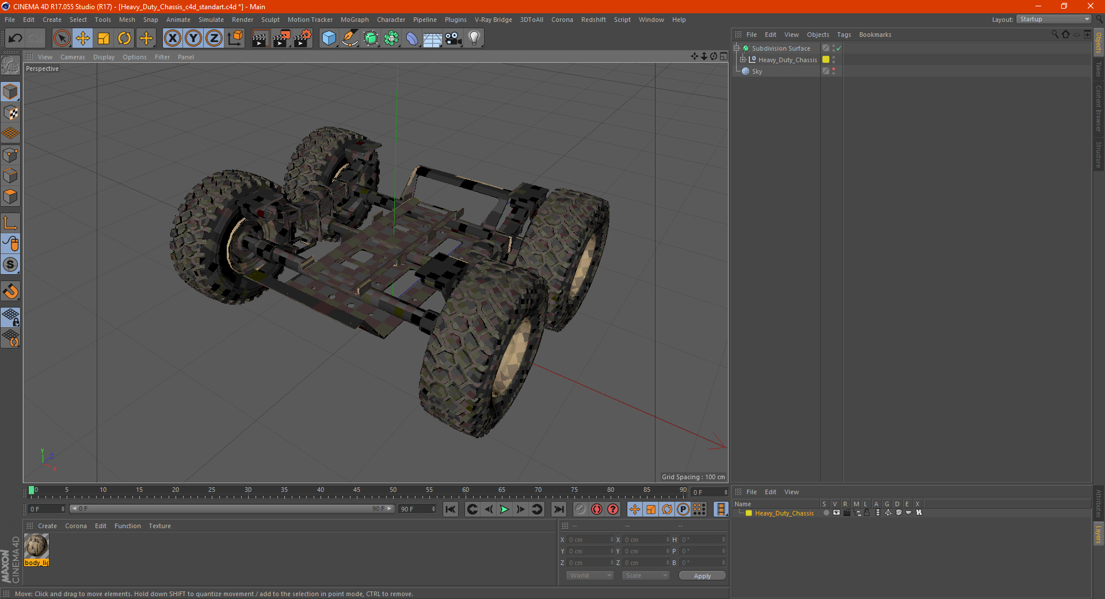The width and height of the screenshot is (1105, 599).
Task: Collapse the Subdivision Surface tree item
Action: [x=736, y=48]
